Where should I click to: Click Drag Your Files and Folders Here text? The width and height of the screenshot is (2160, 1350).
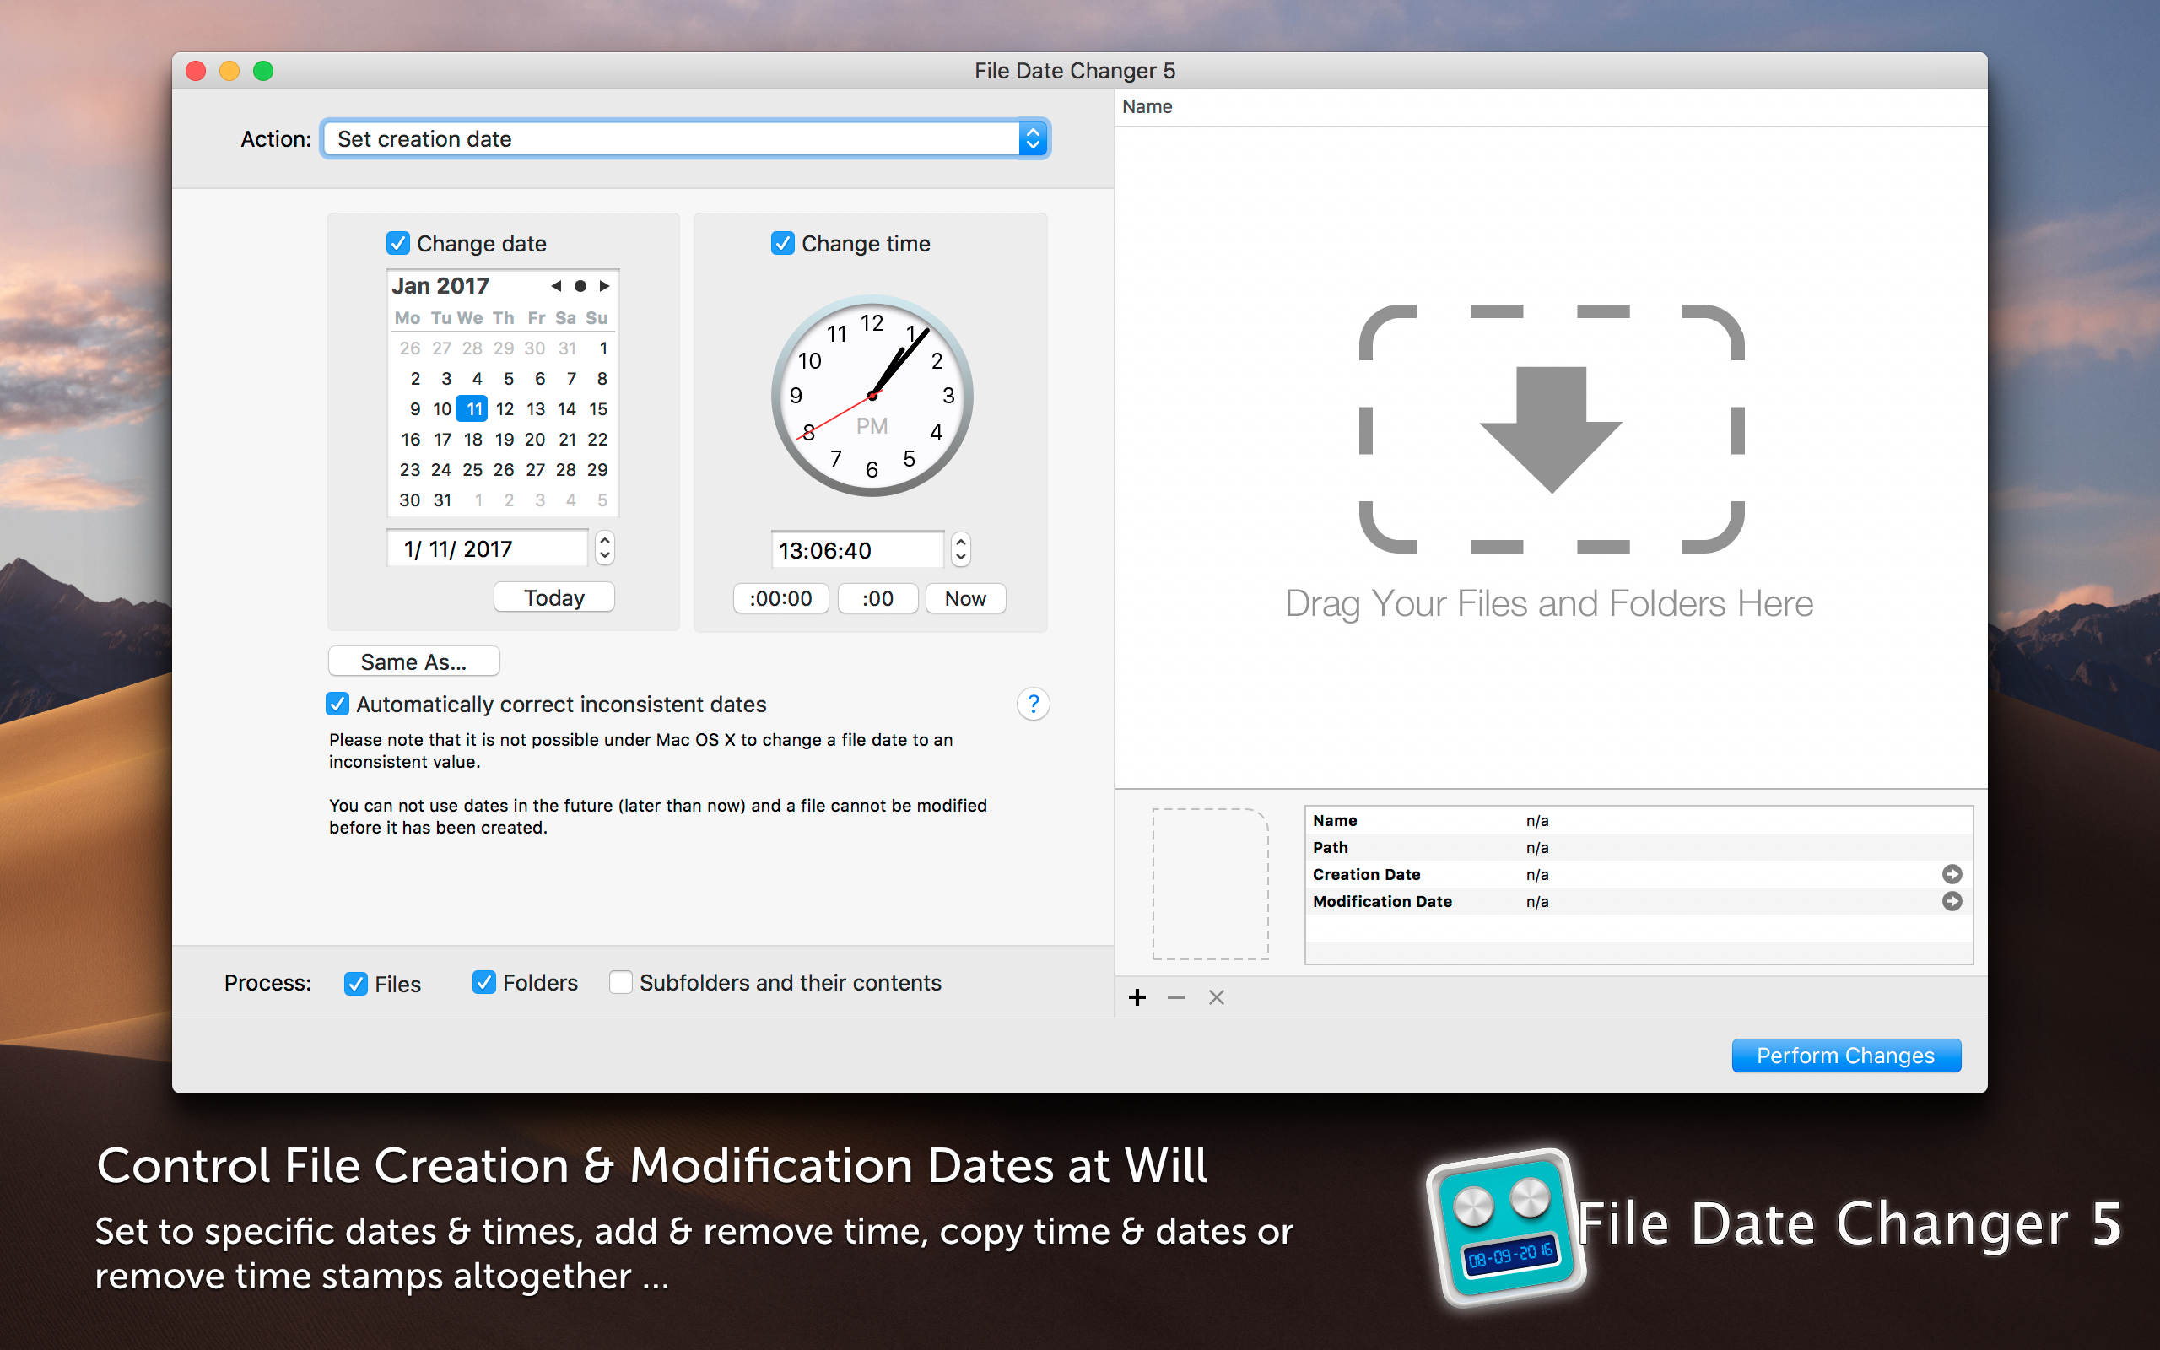(x=1548, y=603)
